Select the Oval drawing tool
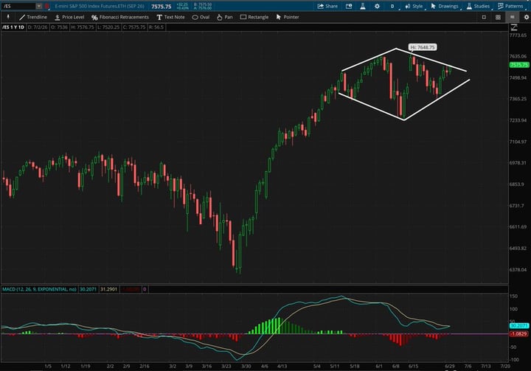The image size is (531, 371). click(201, 17)
